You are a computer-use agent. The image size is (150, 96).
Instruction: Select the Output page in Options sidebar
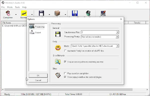click(35, 32)
